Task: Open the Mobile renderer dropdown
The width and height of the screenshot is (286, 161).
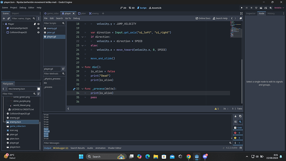Action: pyautogui.click(x=279, y=8)
